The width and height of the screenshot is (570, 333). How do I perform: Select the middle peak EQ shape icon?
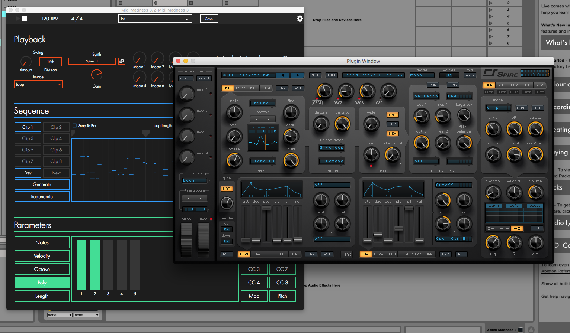504,228
